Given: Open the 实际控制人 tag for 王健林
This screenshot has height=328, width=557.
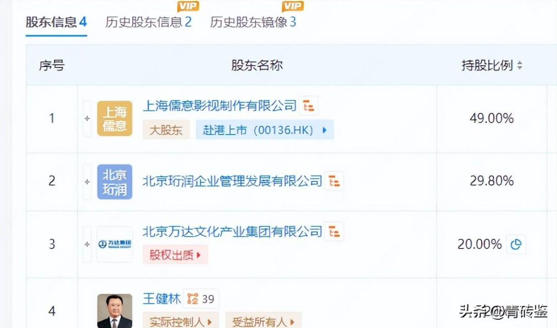Looking at the screenshot, I should click(181, 321).
